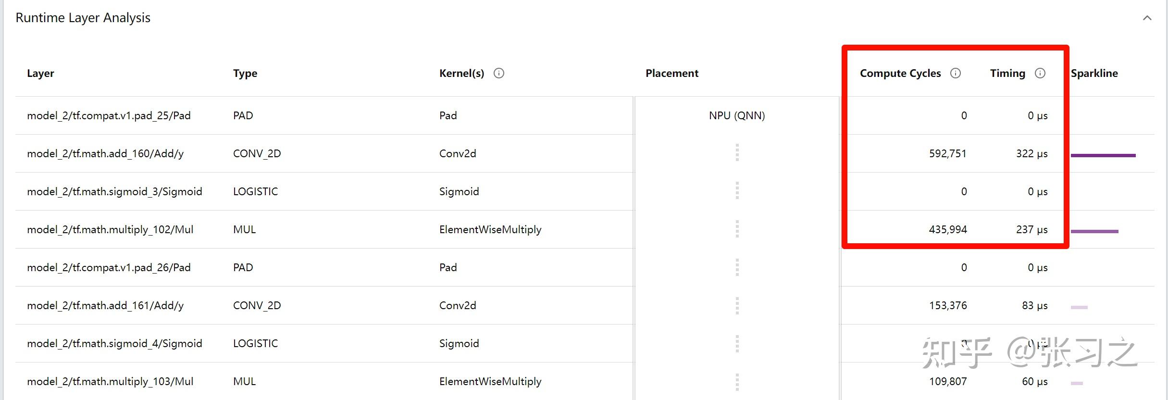
Task: Click the add_161/Add/y sparkline bar
Action: [x=1079, y=307]
